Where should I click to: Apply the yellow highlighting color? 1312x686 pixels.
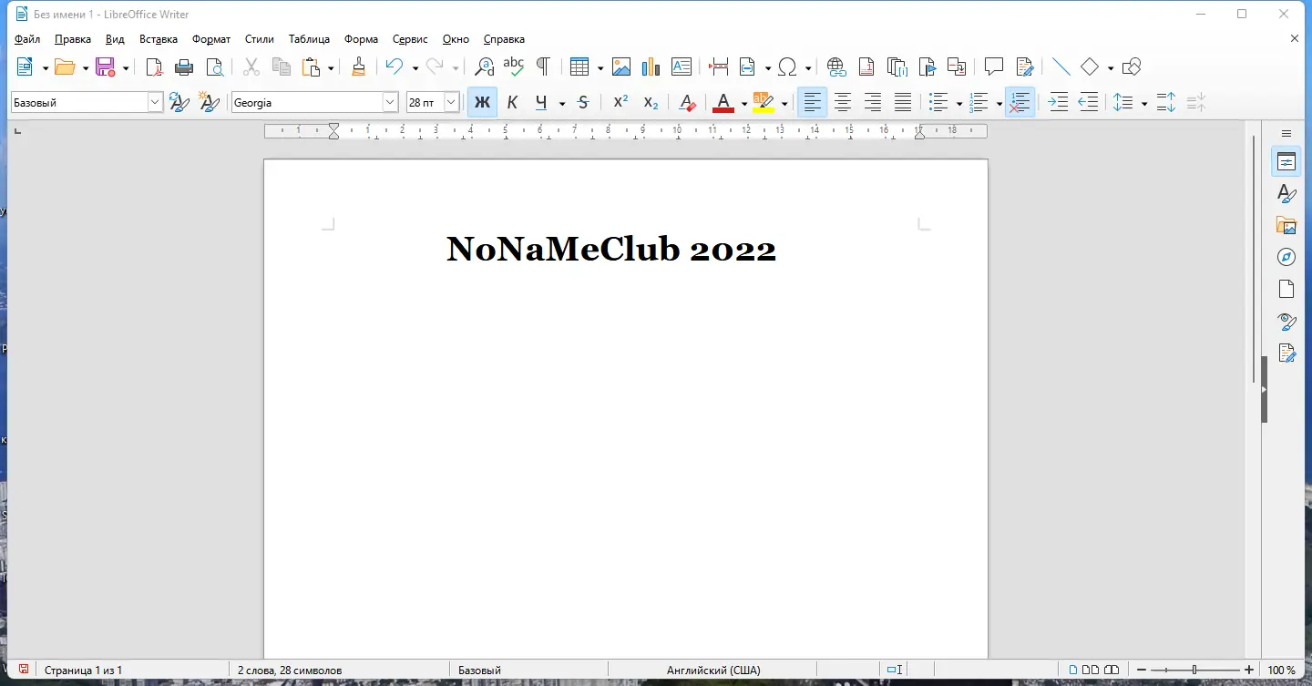point(764,103)
